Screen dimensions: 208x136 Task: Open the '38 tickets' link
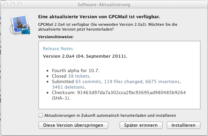(x=79, y=76)
